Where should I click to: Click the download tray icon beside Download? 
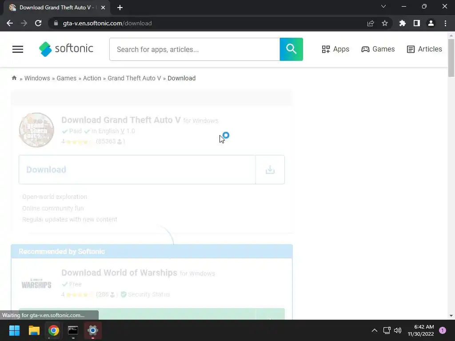270,170
